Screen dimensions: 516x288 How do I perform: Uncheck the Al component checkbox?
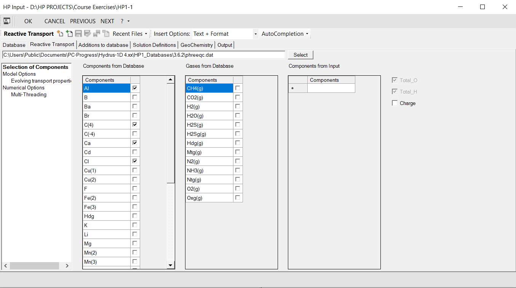(x=135, y=88)
